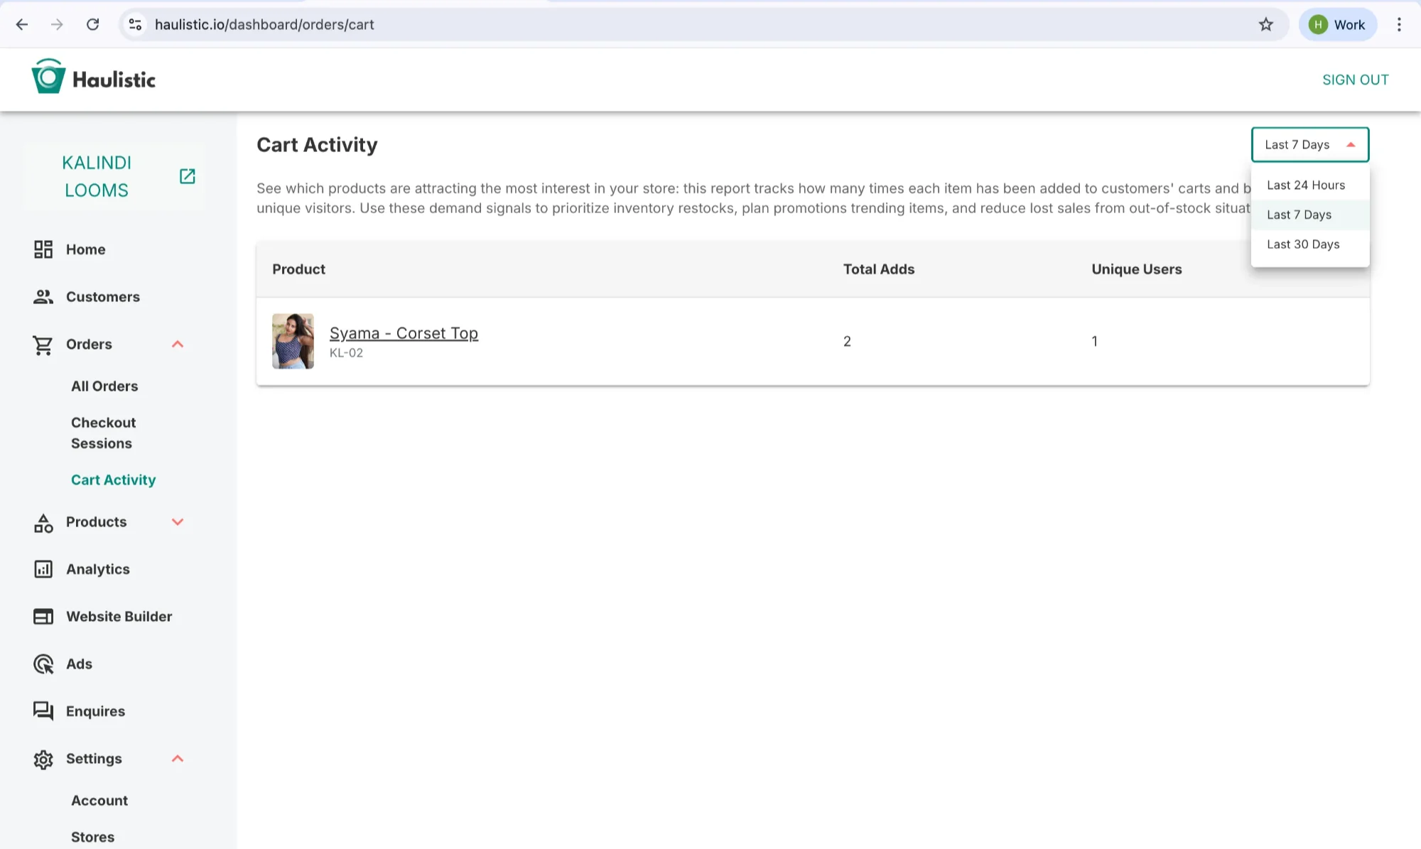Click the Home dashboard icon in the sidebar

pos(43,249)
